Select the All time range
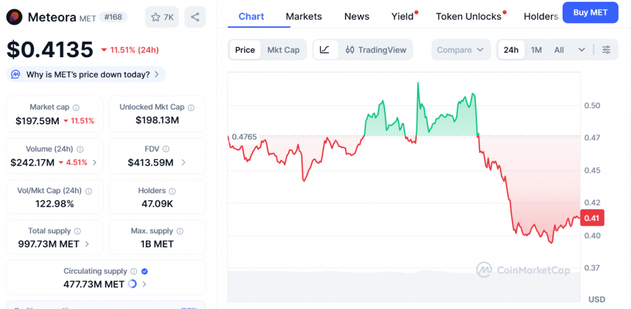The width and height of the screenshot is (631, 309). [559, 50]
